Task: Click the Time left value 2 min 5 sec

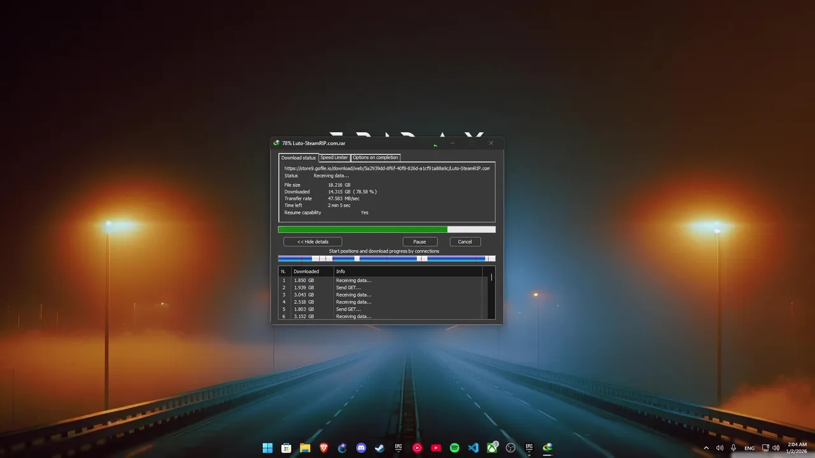Action: [x=339, y=205]
